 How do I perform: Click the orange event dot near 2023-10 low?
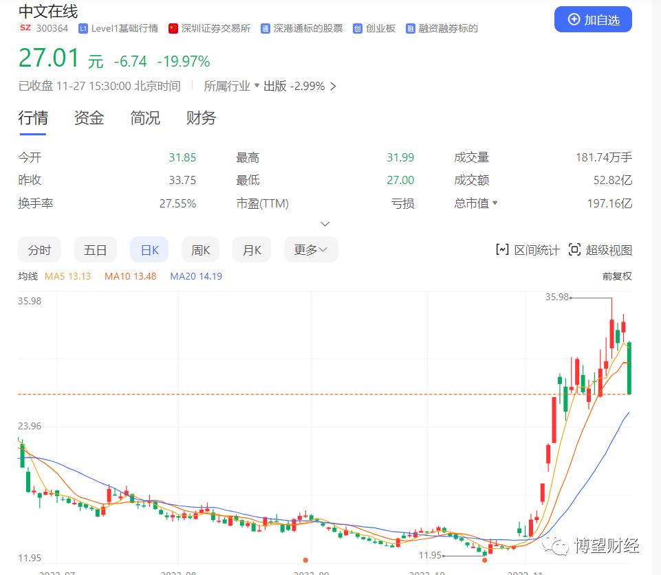coord(484,560)
